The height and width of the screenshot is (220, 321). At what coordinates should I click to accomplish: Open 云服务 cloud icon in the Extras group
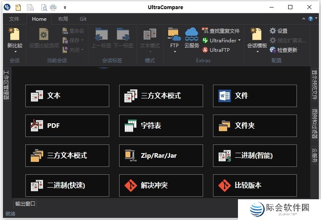pyautogui.click(x=191, y=37)
